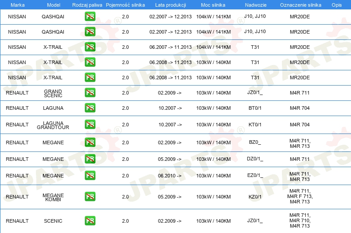Image resolution: width=351 pixels, height=233 pixels.
Task: Click the 'MEGANE KOMBI' model cell
Action: (x=53, y=197)
